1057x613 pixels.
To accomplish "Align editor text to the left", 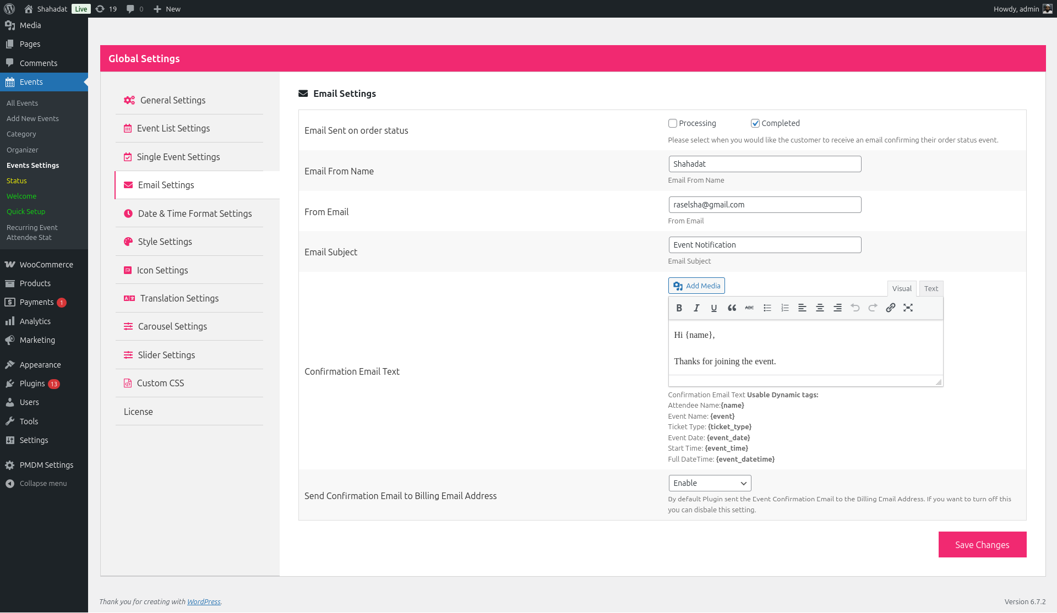I will click(x=802, y=308).
